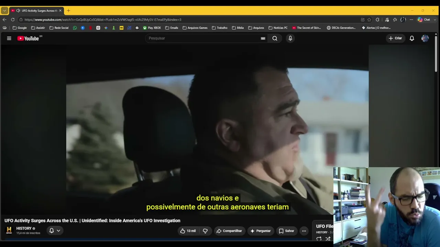Open the Google bookmarks folder
The width and height of the screenshot is (440, 247).
pos(20,28)
